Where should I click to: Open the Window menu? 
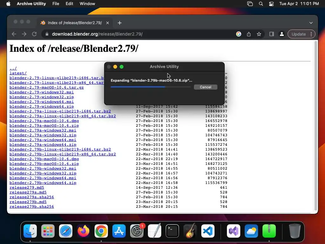click(x=87, y=4)
